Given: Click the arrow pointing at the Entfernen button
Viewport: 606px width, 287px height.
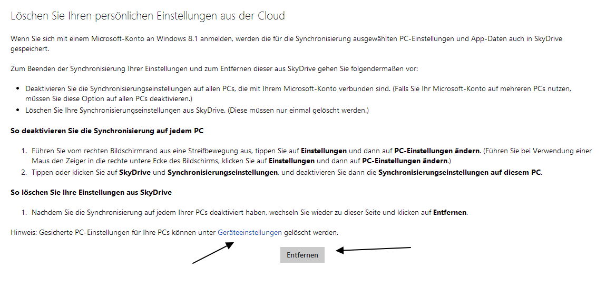Looking at the screenshot, I should tap(373, 249).
